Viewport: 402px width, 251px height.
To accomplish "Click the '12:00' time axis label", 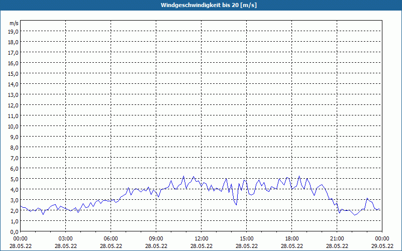I will tap(202, 239).
